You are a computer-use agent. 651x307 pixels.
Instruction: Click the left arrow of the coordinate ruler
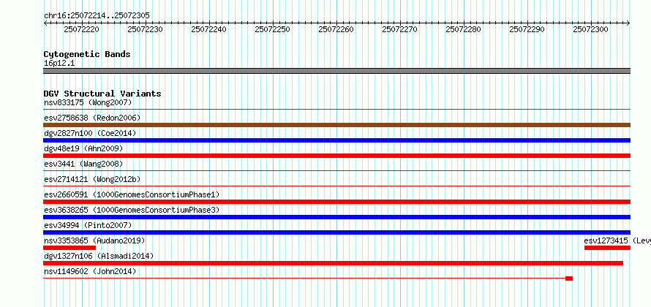pyautogui.click(x=45, y=23)
